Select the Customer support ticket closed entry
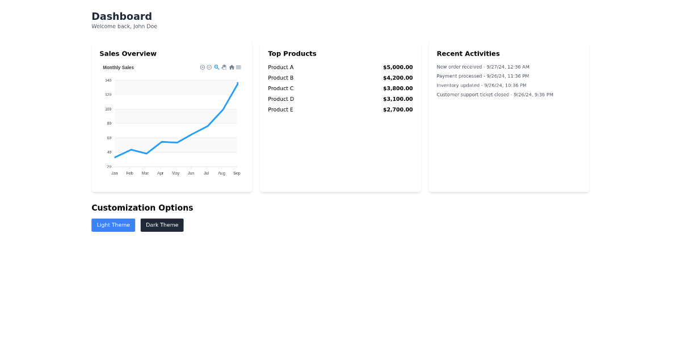681x357 pixels. point(494,95)
